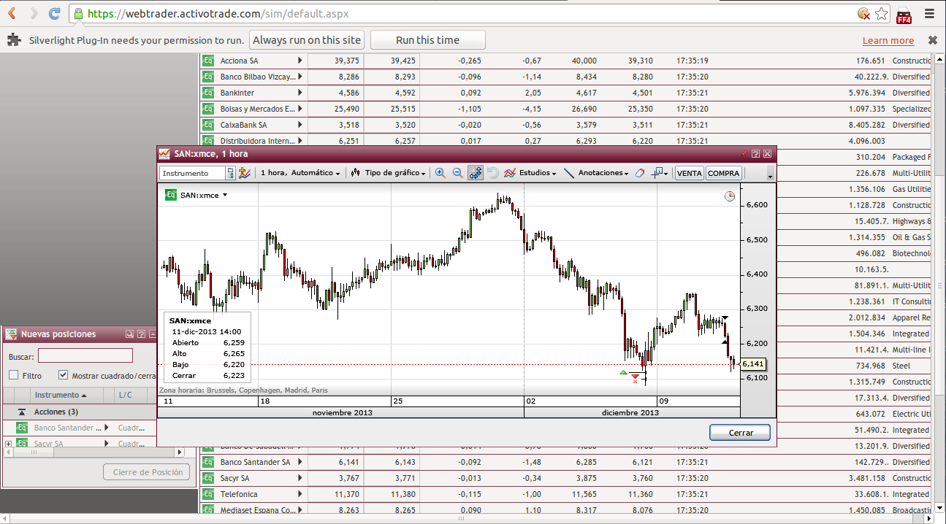The image size is (946, 524).
Task: Open arrow menu for Acciona SA row
Action: pyautogui.click(x=300, y=61)
